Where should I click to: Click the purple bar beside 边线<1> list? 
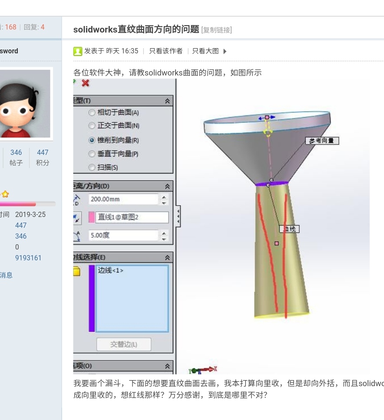click(92, 299)
